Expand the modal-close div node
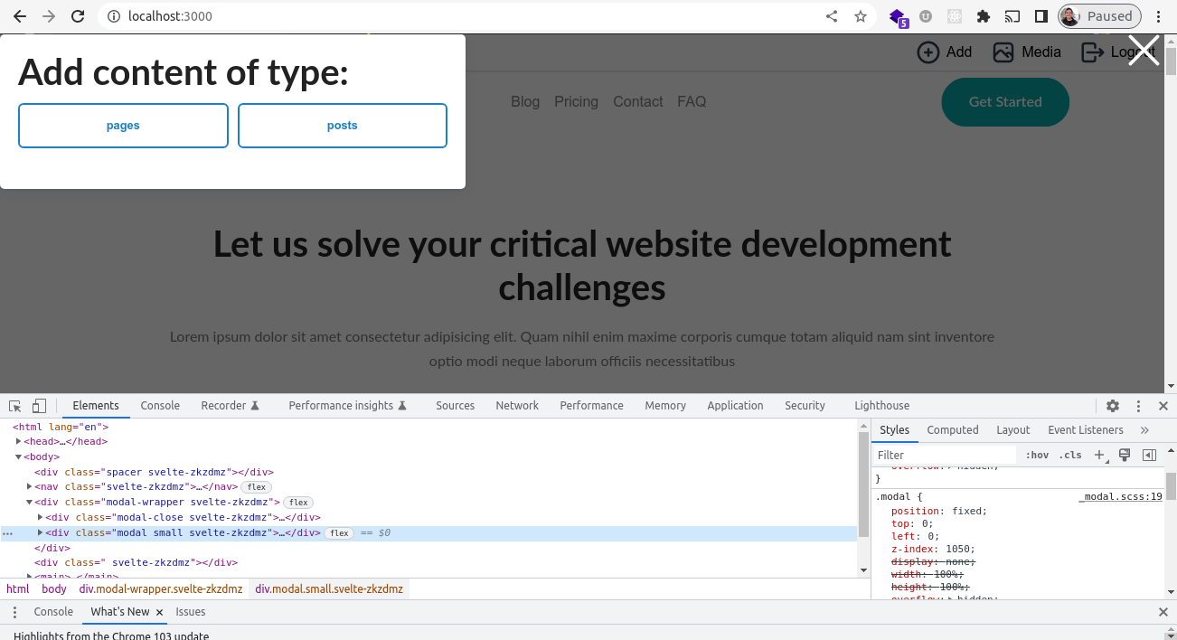 click(41, 518)
